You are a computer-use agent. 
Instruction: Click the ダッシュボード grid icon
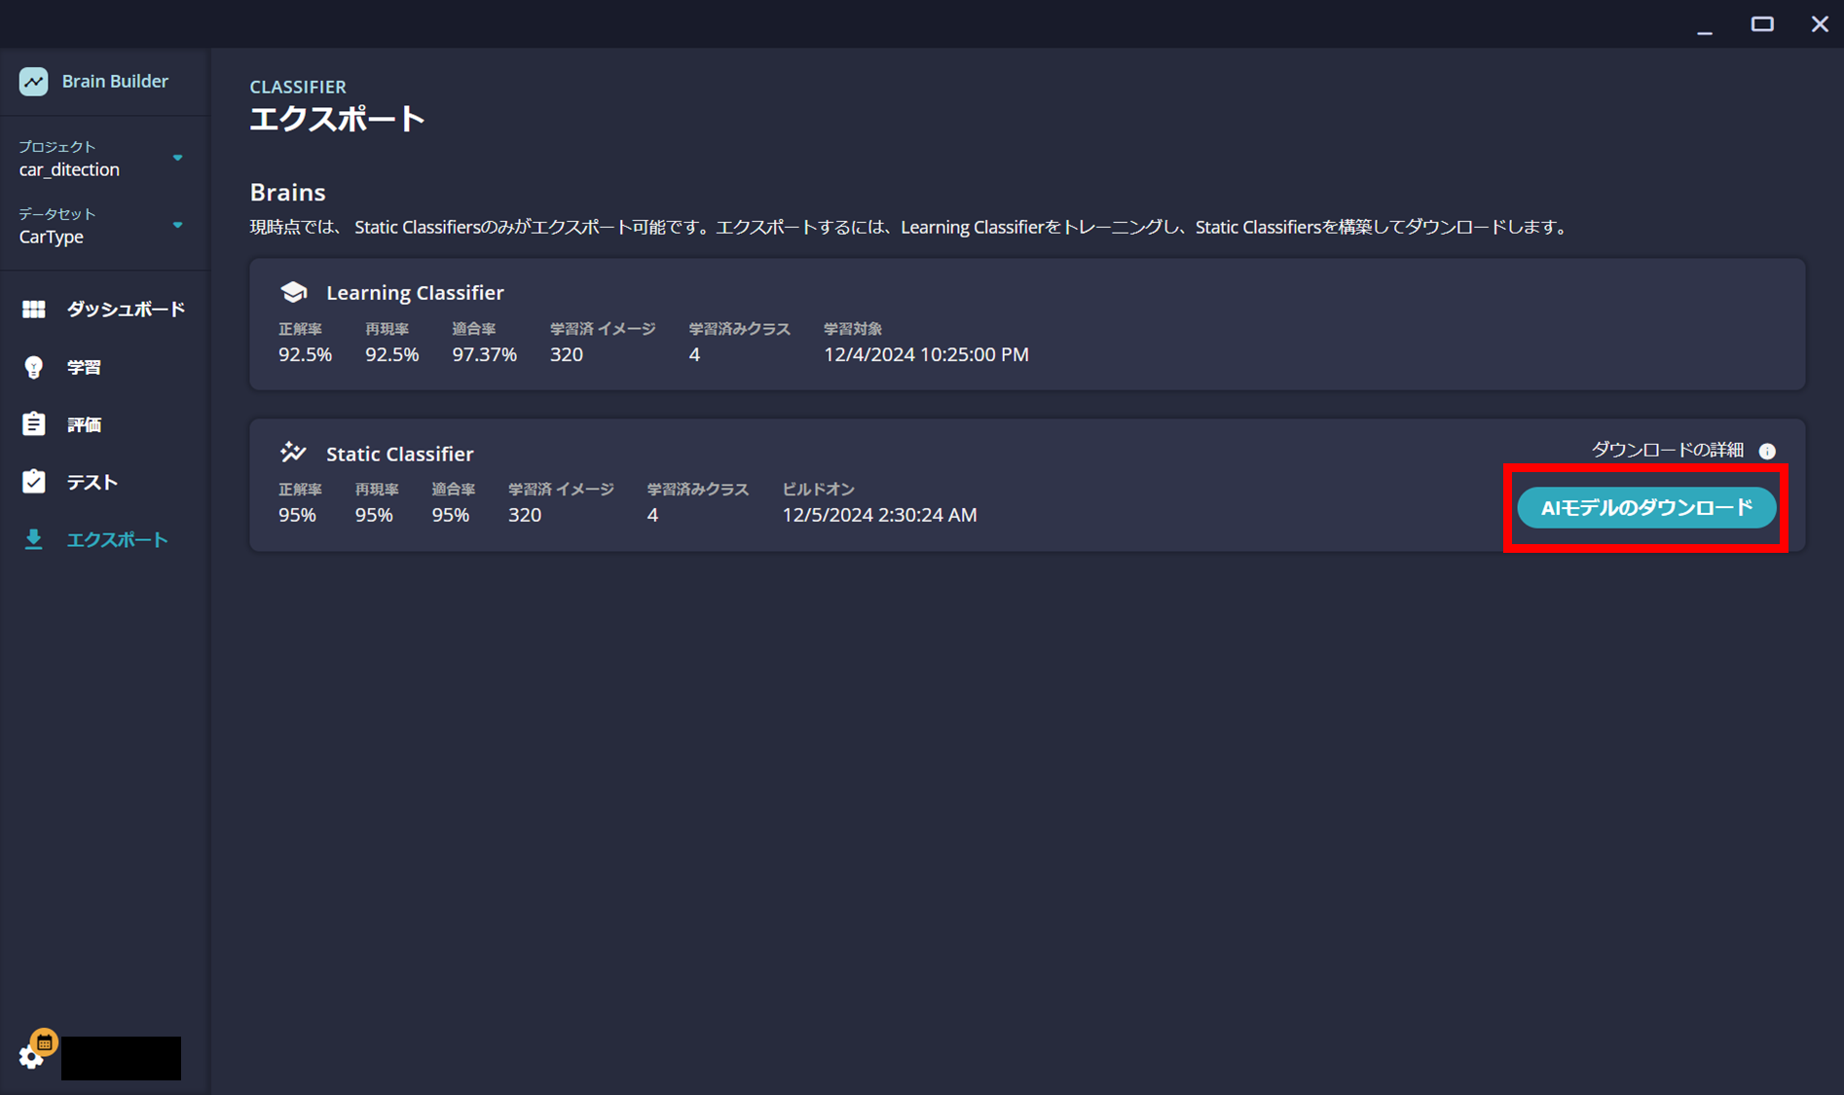coord(34,310)
